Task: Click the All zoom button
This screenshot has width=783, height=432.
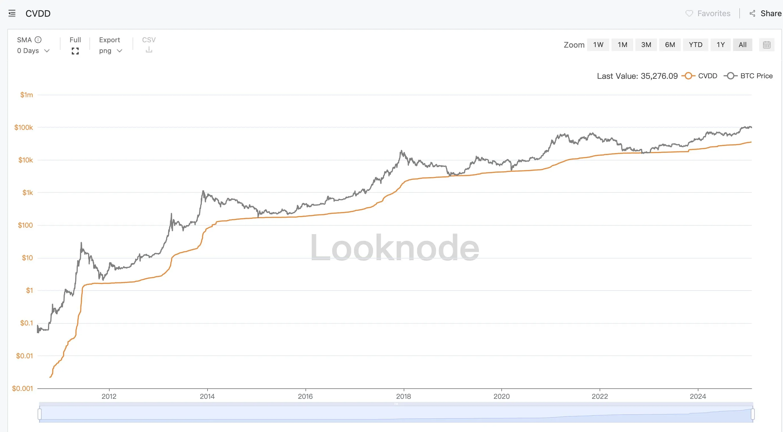Action: click(x=743, y=45)
